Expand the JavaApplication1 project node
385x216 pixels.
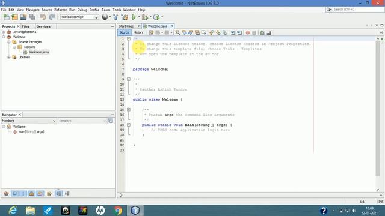(x=4, y=32)
